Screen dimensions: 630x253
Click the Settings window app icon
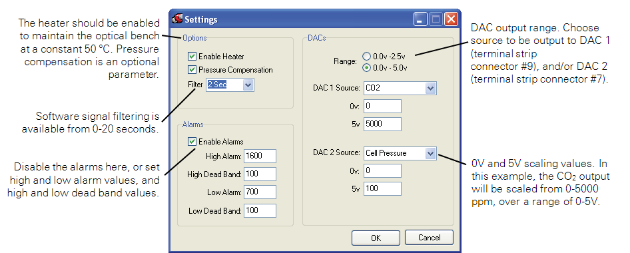(177, 19)
